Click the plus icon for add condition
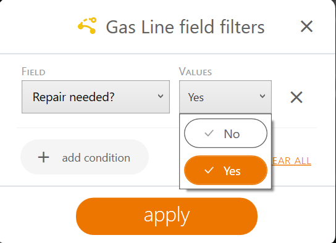 (43, 157)
